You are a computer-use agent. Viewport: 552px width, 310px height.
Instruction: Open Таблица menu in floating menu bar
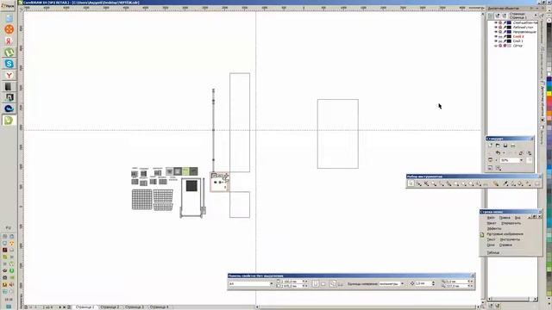[493, 252]
